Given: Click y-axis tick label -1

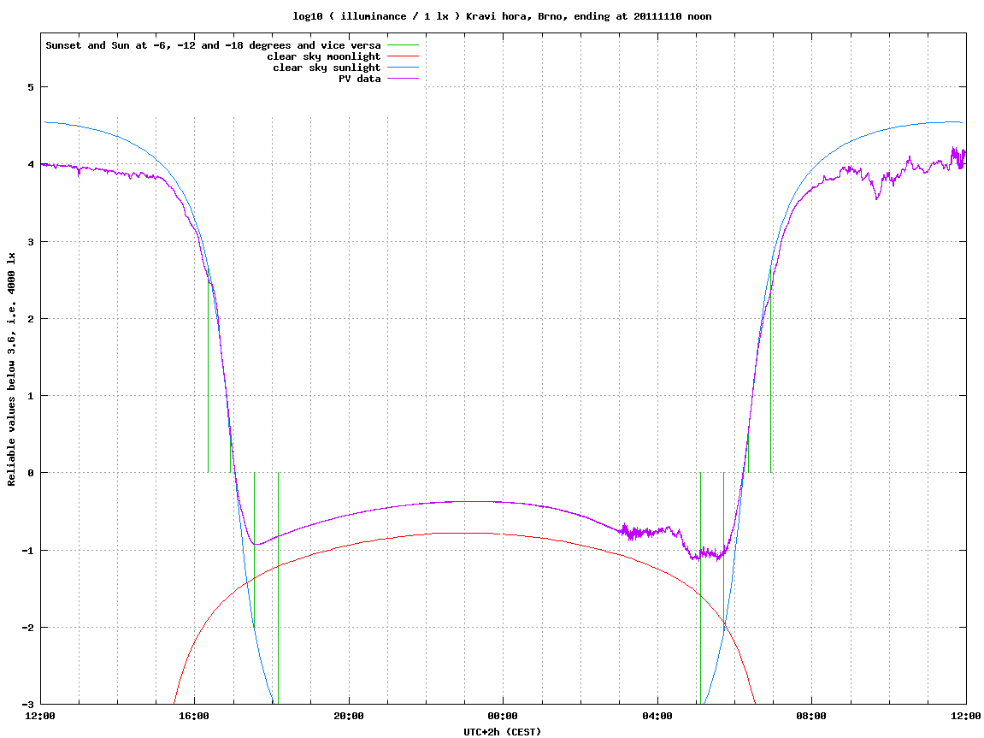Looking at the screenshot, I should [x=27, y=551].
